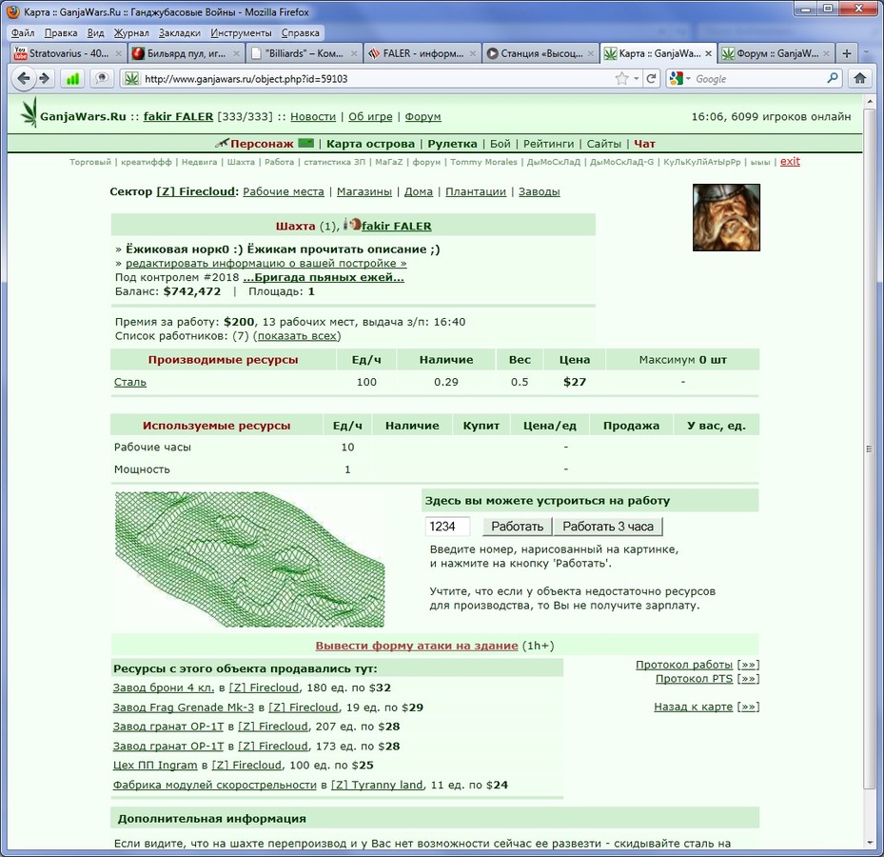Open the Firefox home page icon
The width and height of the screenshot is (884, 857).
859,78
